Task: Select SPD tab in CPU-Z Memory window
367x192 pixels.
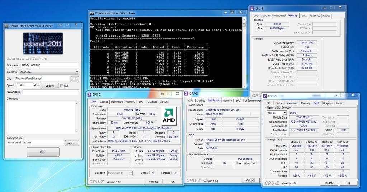Action: click(304, 16)
